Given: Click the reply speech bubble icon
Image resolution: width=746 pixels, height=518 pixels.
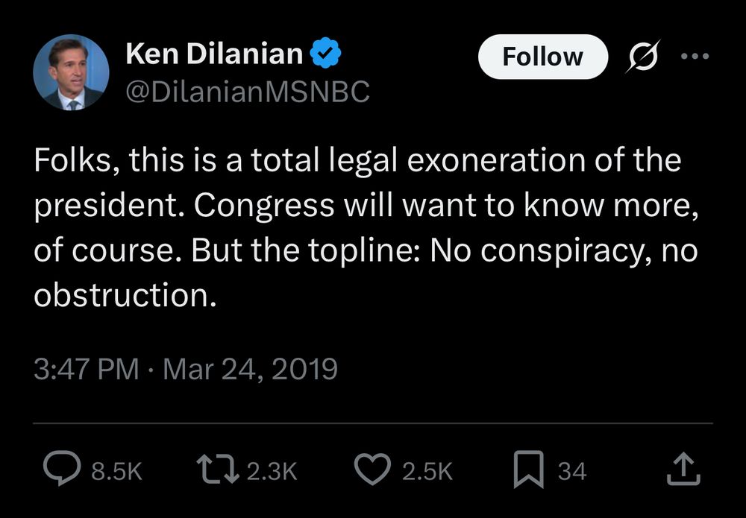Looking at the screenshot, I should coord(62,470).
